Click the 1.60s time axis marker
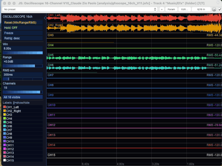 click(x=191, y=164)
